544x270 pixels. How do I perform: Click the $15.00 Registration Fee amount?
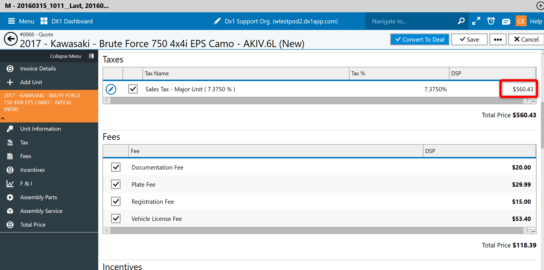pos(521,202)
